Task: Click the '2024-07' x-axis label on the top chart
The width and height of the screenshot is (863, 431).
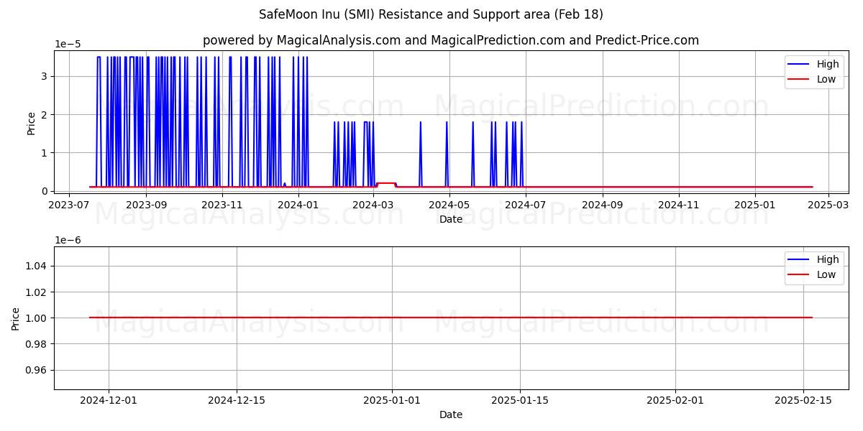Action: pyautogui.click(x=526, y=205)
